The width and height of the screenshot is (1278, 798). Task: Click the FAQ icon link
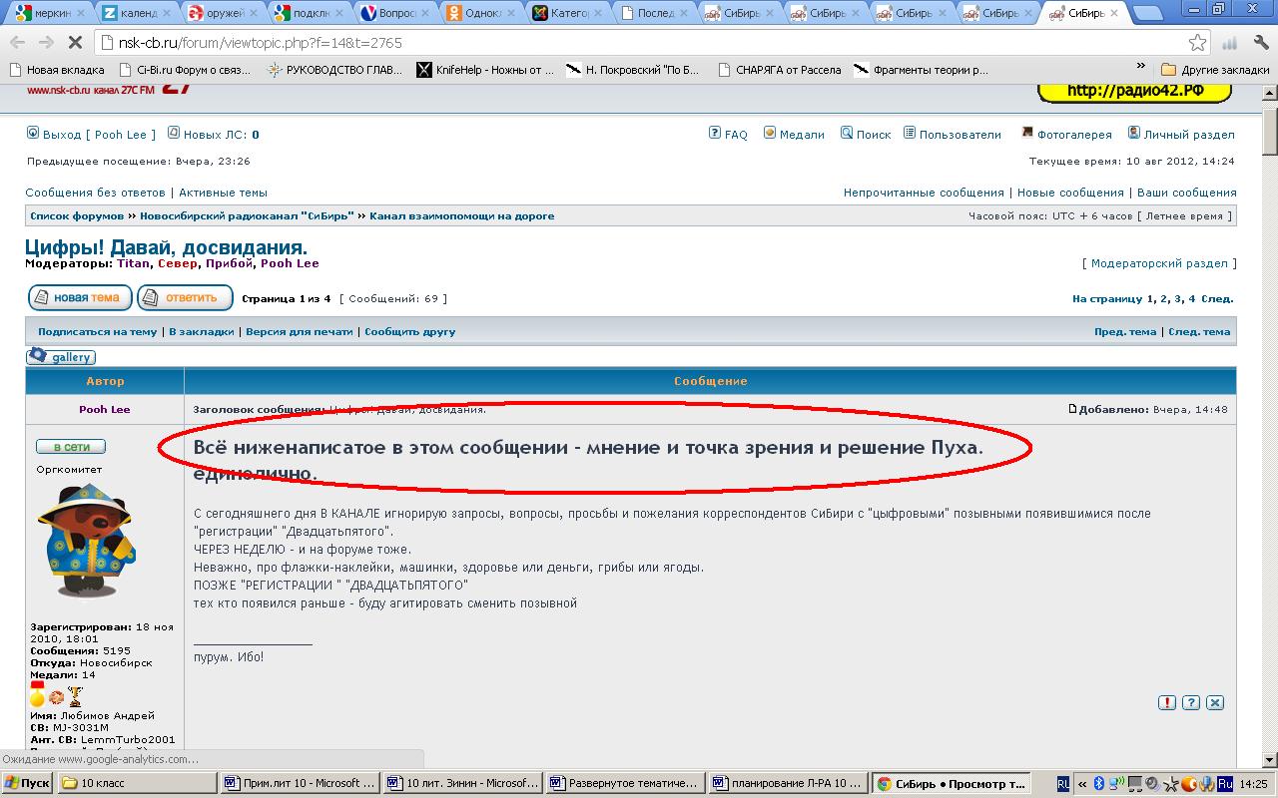pos(728,134)
